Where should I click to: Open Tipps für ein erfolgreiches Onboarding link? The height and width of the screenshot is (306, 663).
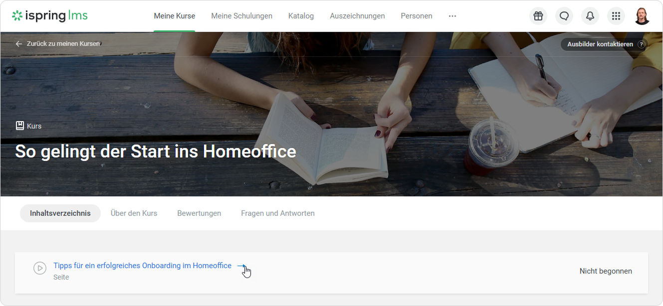click(142, 266)
